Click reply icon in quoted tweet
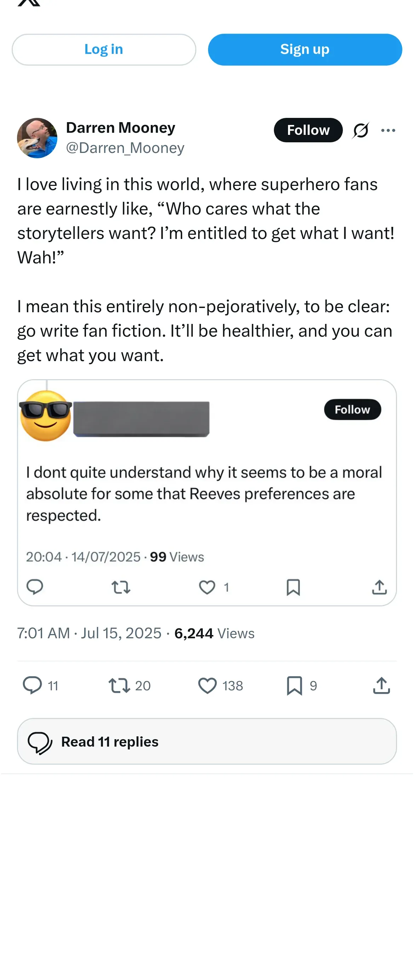 35,587
